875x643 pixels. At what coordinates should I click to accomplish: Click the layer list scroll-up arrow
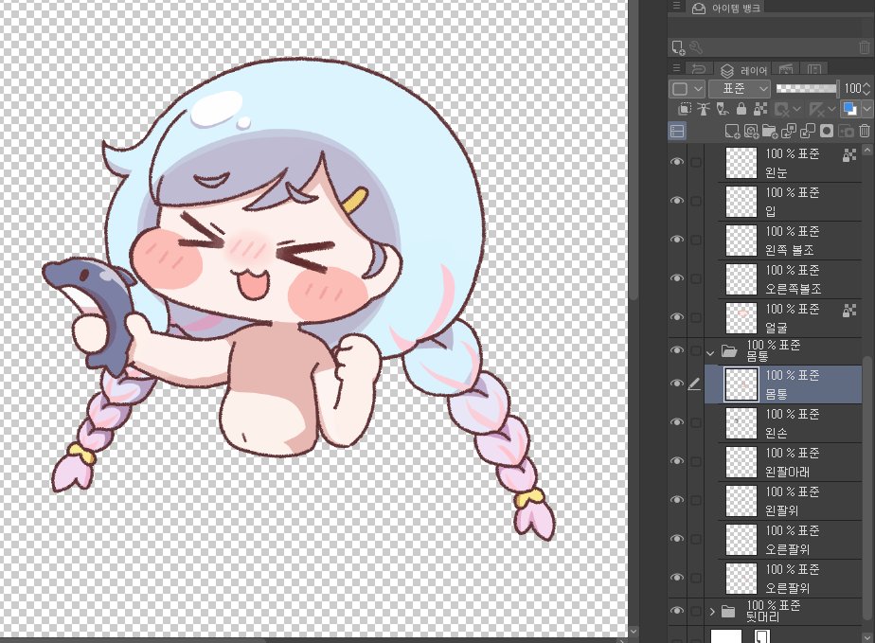(867, 151)
